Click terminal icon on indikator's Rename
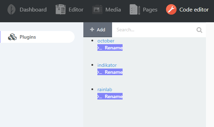This screenshot has height=127, width=214. [99, 72]
